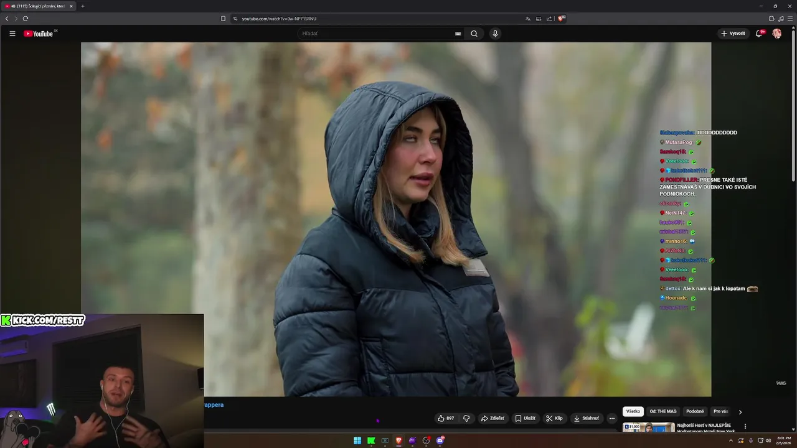797x448 pixels.
Task: Open the media control music note icon
Action: coord(781,19)
